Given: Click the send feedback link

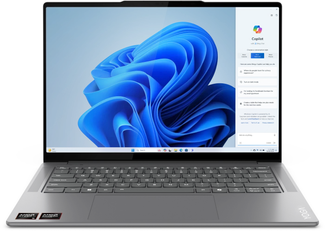Looking at the screenshot, I should click(x=253, y=119).
